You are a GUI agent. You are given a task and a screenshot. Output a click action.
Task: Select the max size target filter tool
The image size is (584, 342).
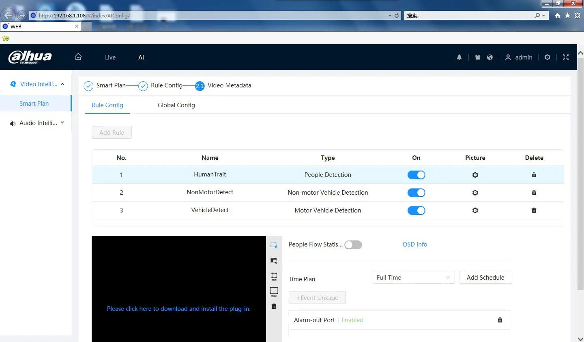click(274, 291)
